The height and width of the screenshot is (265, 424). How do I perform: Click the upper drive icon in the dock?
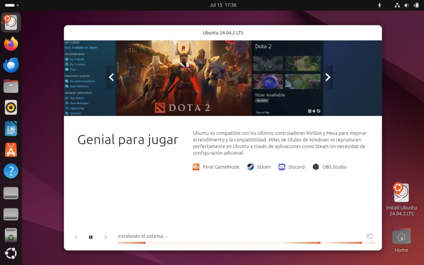click(x=11, y=193)
